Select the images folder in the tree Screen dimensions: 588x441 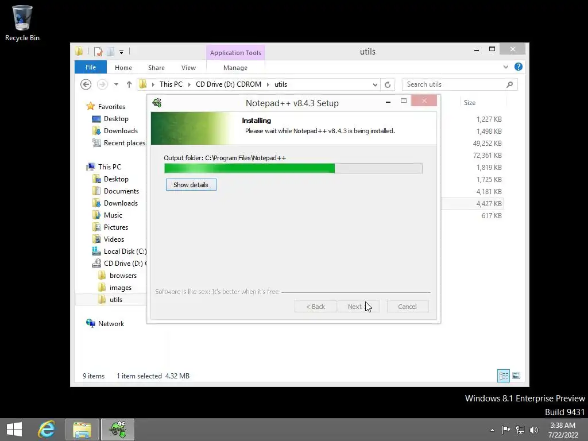click(120, 287)
